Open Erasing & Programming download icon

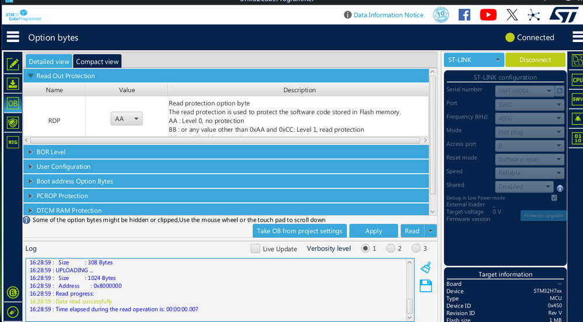(x=13, y=83)
